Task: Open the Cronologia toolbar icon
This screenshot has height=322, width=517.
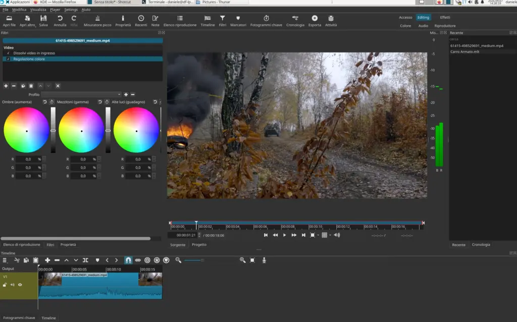Action: (x=295, y=20)
